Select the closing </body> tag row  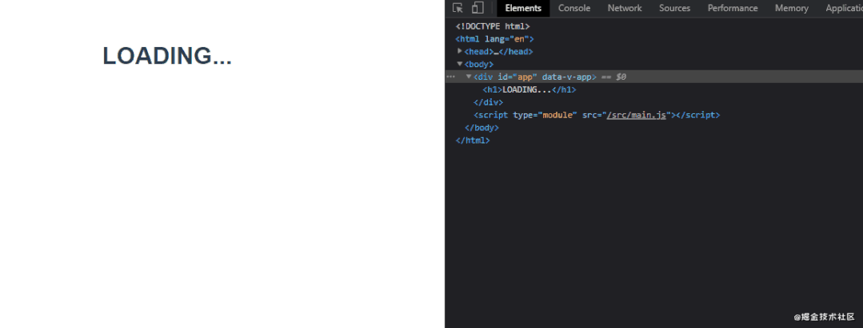pyautogui.click(x=481, y=128)
